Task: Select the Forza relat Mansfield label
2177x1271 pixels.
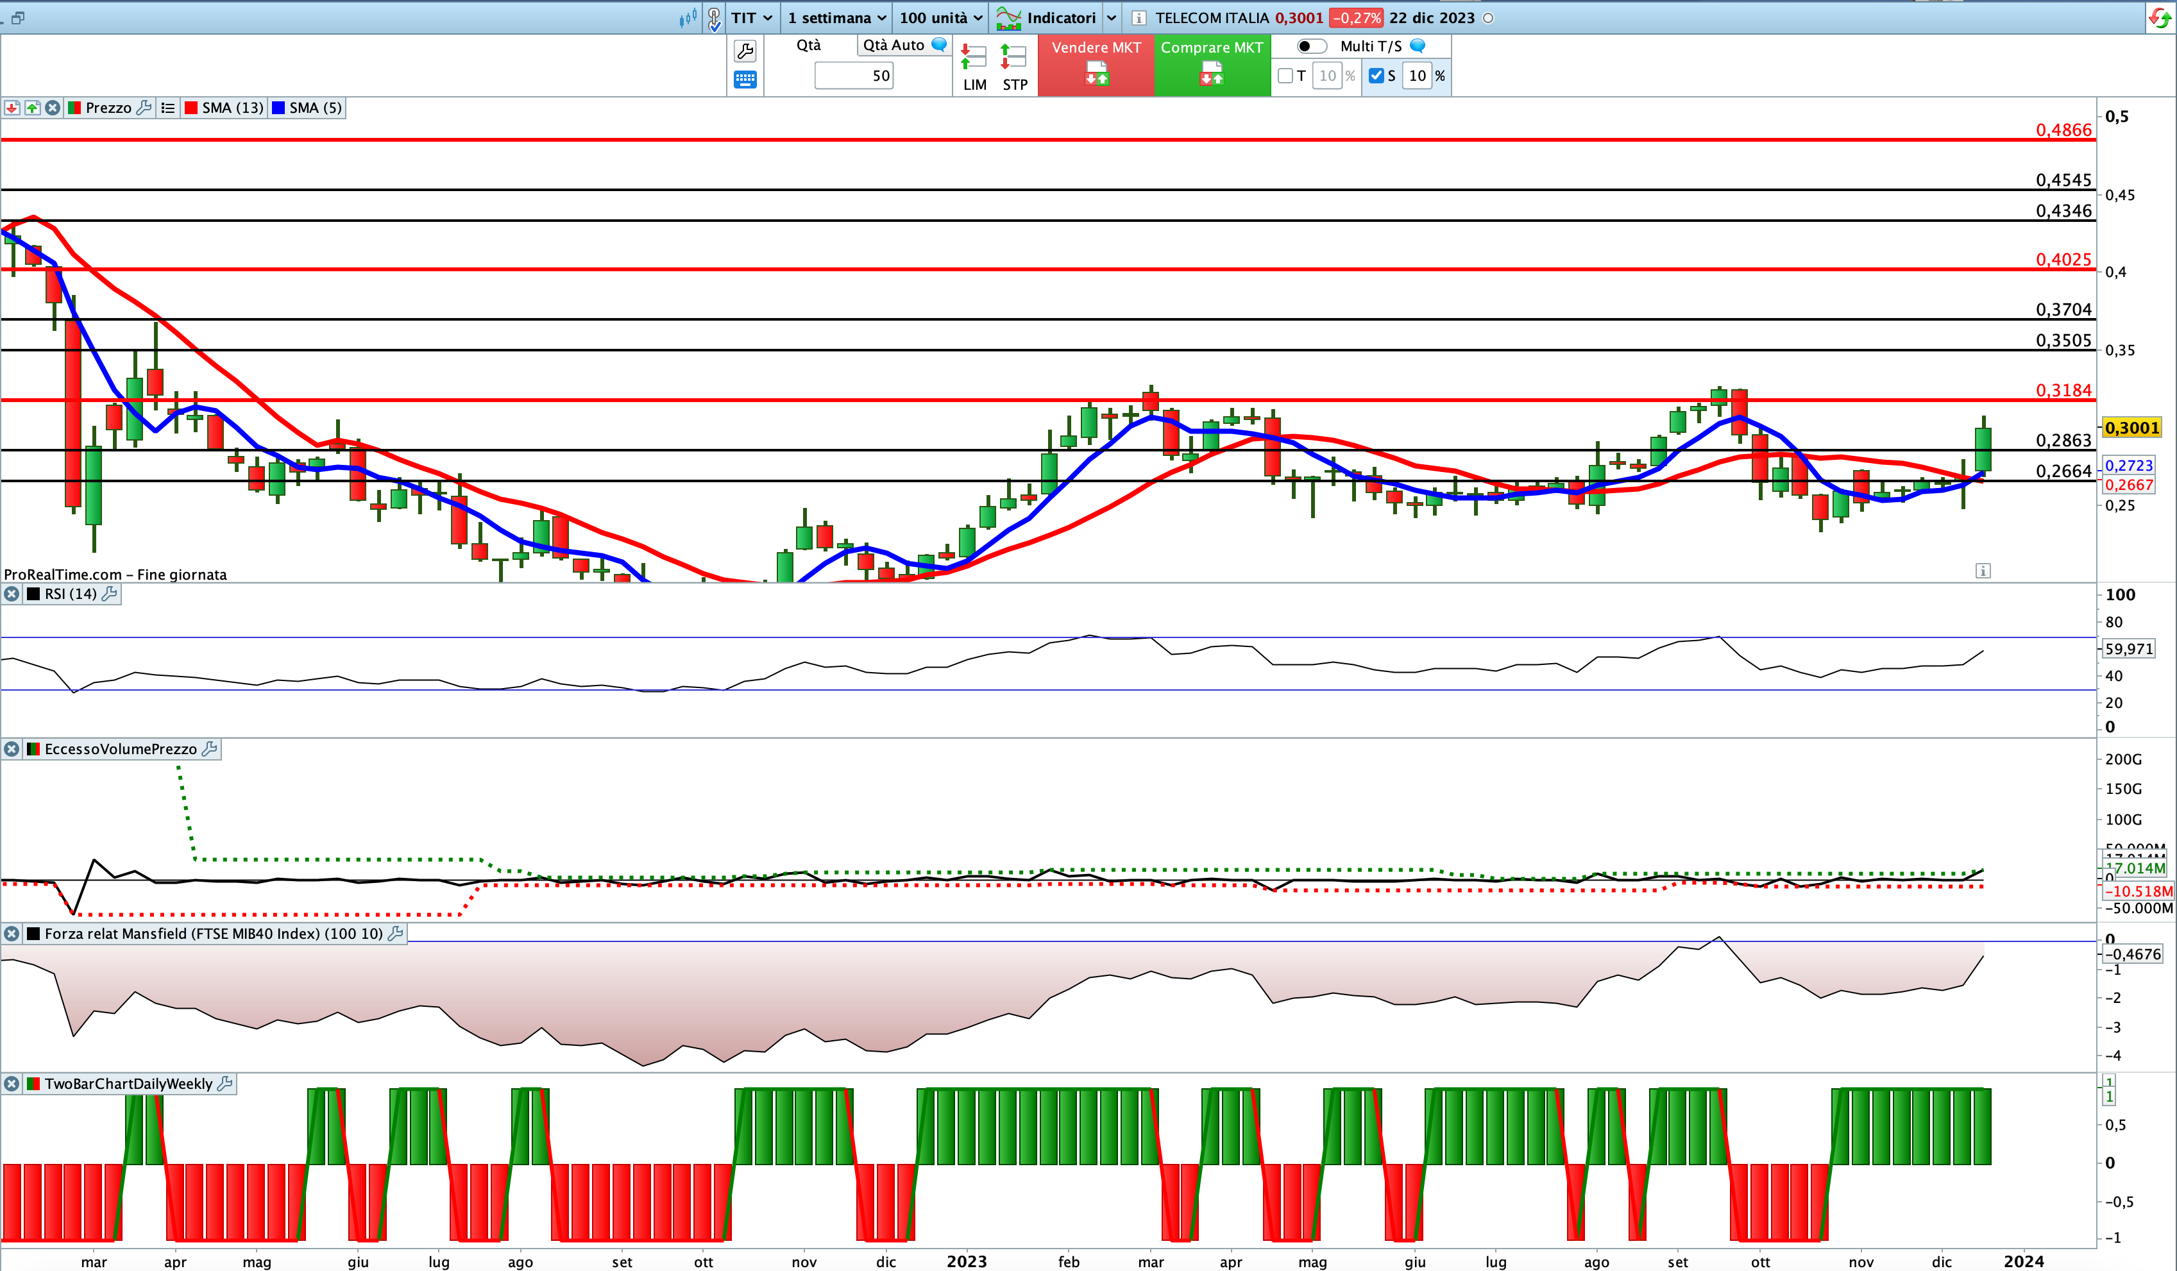Action: [214, 934]
